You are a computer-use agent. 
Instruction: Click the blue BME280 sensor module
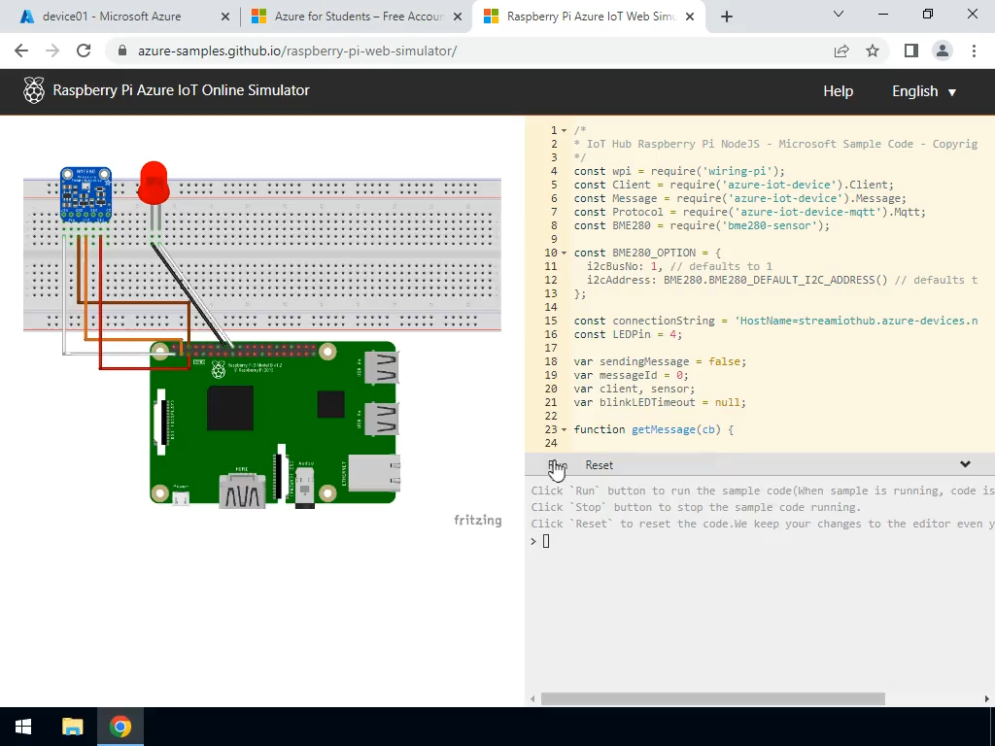pos(86,191)
